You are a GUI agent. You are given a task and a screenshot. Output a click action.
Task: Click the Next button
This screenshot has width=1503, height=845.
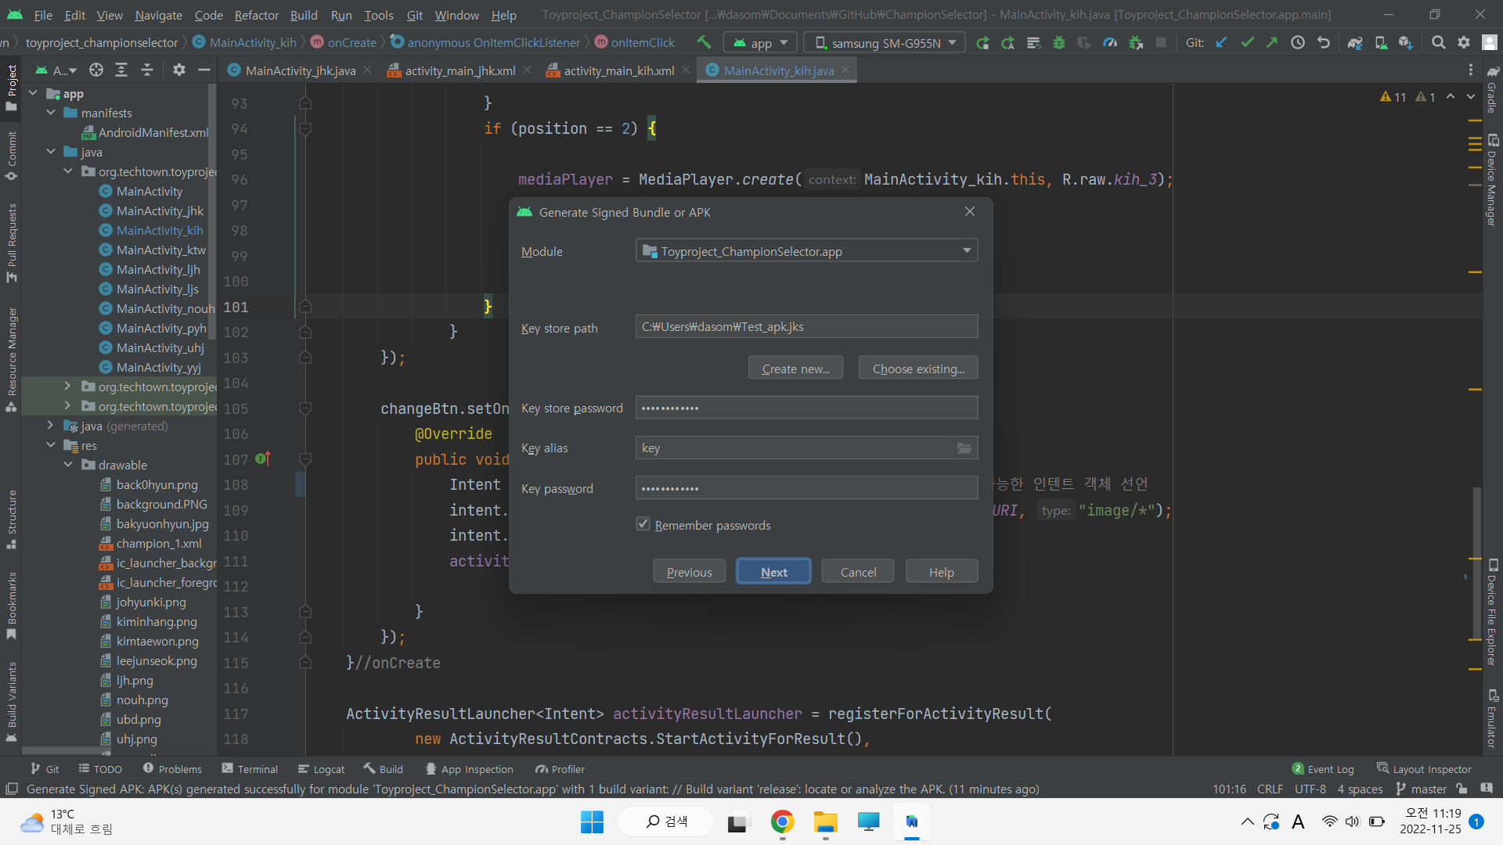[773, 572]
